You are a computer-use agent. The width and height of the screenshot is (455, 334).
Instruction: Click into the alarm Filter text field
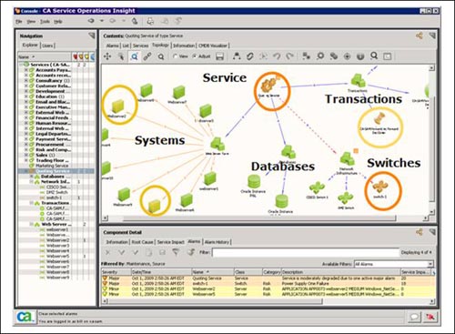[306, 252]
